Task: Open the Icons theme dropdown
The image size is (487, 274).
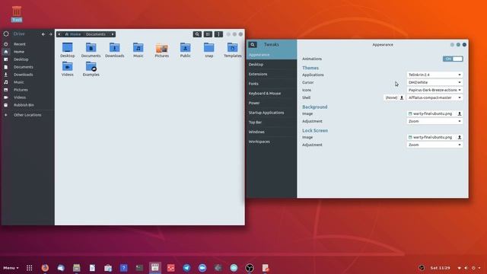Action: (x=434, y=90)
